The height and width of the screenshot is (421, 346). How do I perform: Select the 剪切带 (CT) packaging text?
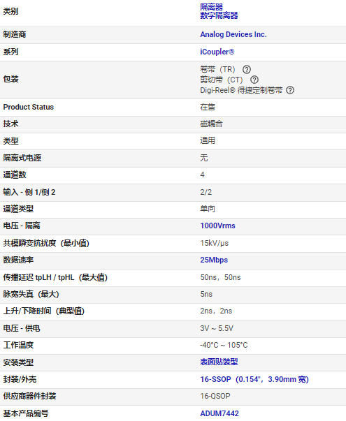pos(222,80)
